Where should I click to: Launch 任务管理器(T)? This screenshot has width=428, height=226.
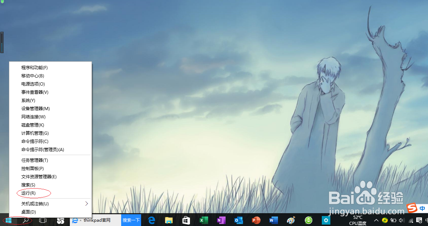(50, 160)
